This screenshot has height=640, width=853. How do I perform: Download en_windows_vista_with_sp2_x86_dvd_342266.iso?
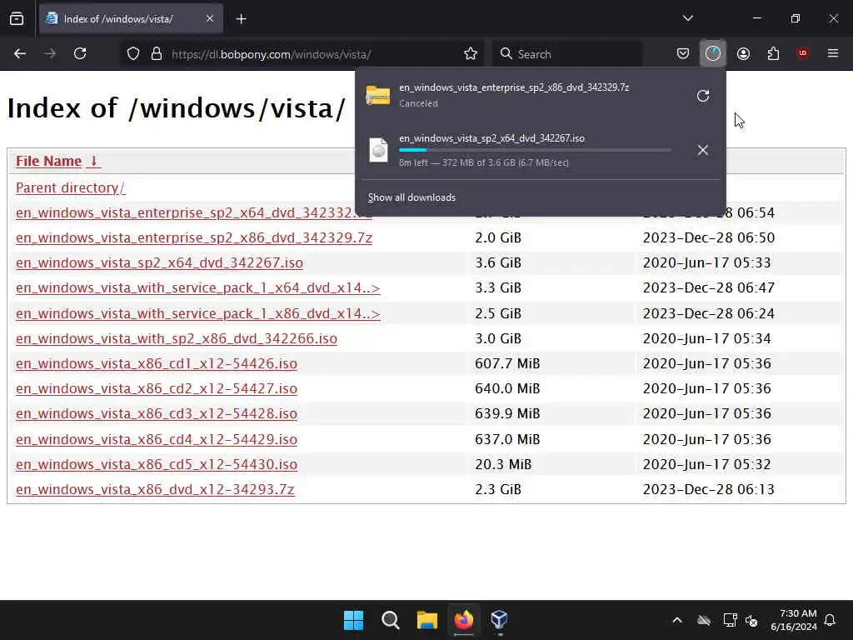pos(177,338)
